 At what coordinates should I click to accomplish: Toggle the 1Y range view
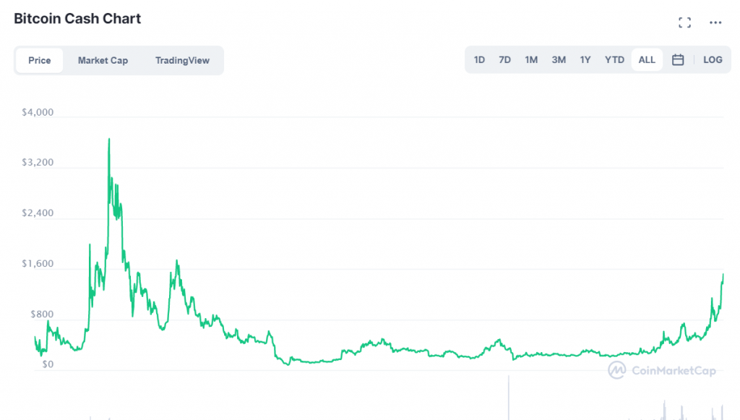(x=585, y=59)
